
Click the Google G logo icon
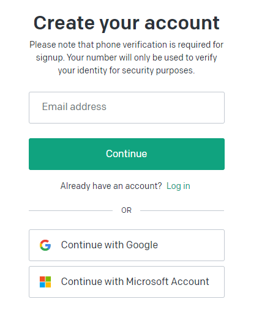pos(45,245)
